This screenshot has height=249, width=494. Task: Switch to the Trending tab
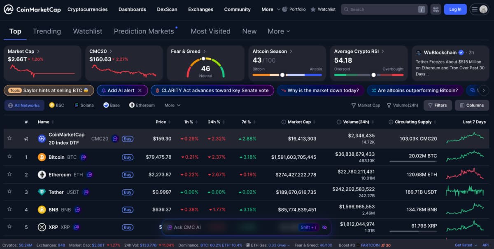[47, 31]
